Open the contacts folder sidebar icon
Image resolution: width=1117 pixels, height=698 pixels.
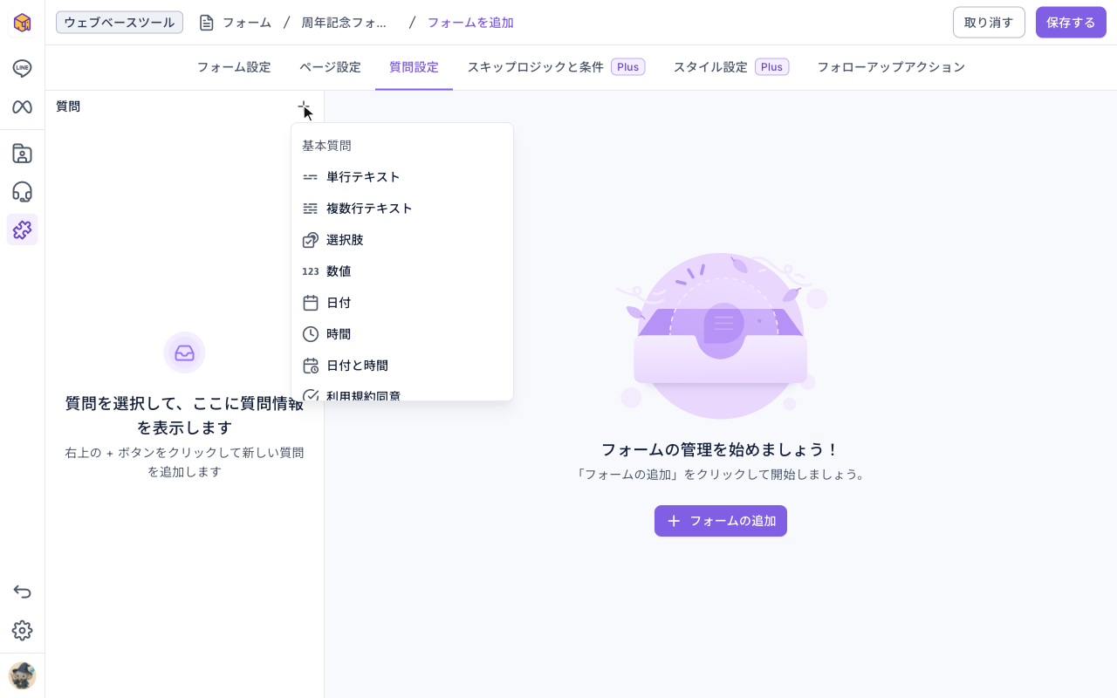[22, 154]
